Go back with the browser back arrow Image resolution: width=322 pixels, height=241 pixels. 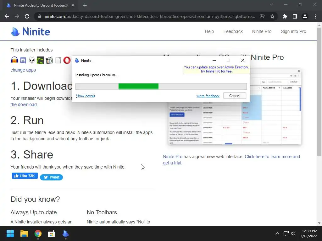(7, 16)
